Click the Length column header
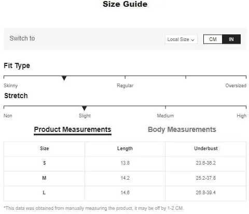This screenshot has width=249, height=214. pos(125,149)
